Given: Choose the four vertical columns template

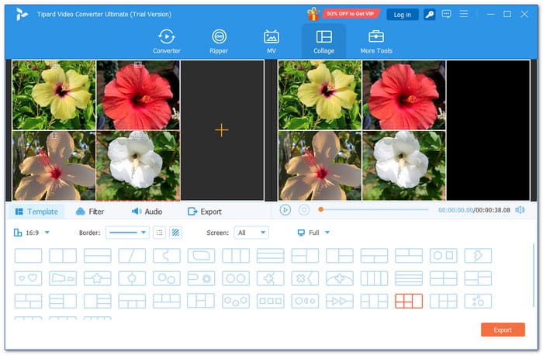Looking at the screenshot, I should pyautogui.click(x=374, y=278).
